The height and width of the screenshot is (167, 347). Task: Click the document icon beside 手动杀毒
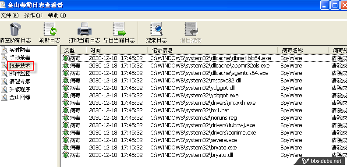(4, 58)
